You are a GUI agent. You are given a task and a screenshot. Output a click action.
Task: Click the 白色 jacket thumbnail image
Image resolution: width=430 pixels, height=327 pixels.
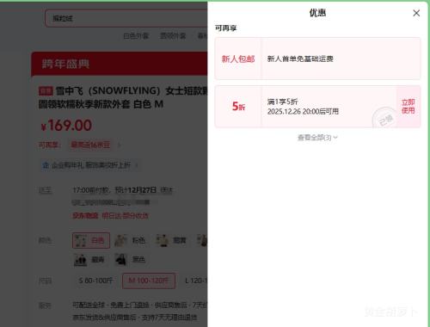pos(81,240)
